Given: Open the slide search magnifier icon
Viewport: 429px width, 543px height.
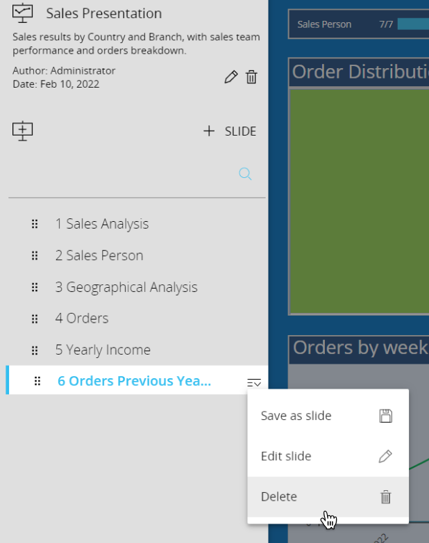Looking at the screenshot, I should (245, 174).
